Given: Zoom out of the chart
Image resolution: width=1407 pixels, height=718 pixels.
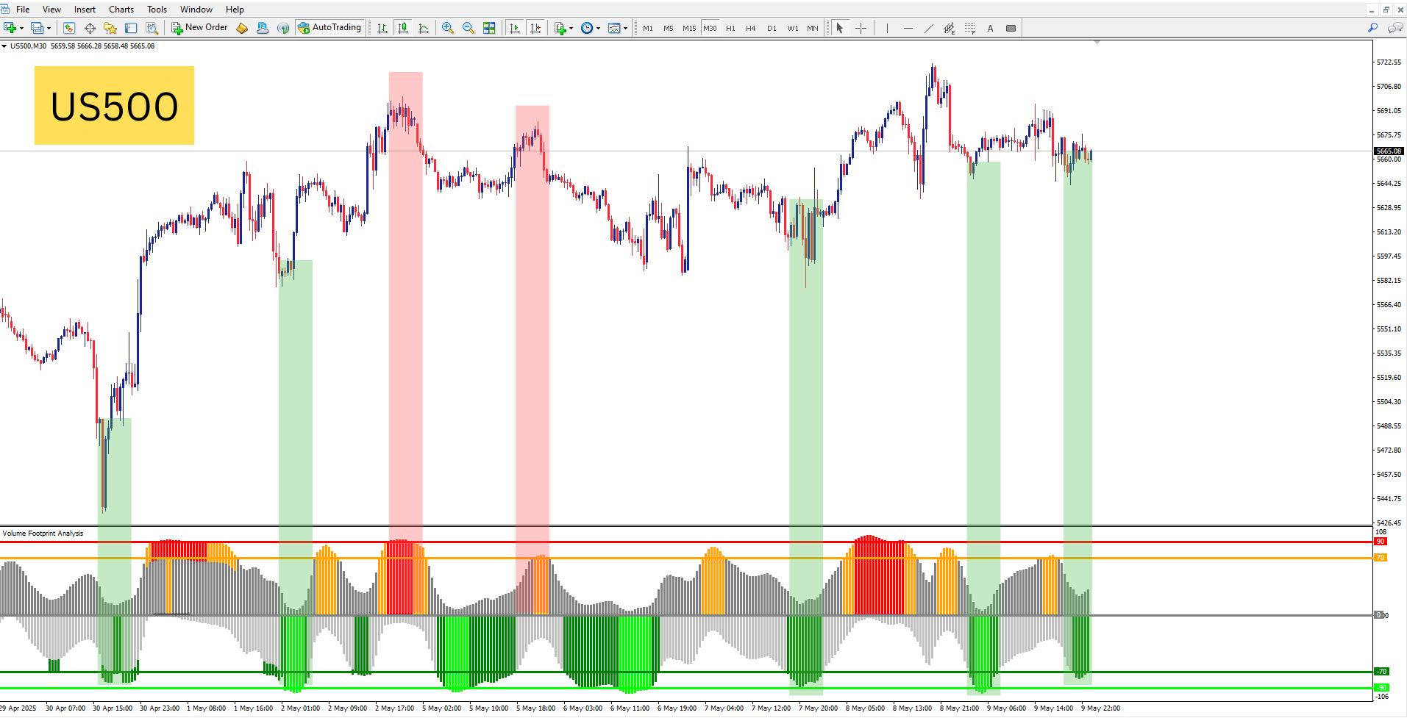Looking at the screenshot, I should [x=469, y=28].
